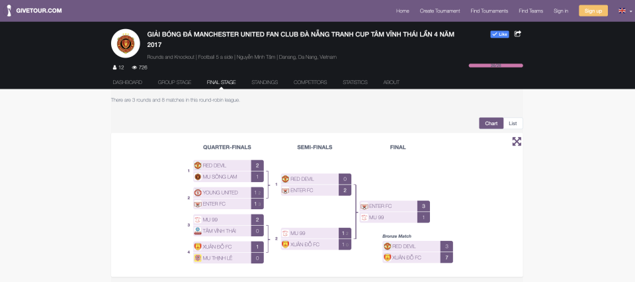Click the eye views icon

[134, 68]
